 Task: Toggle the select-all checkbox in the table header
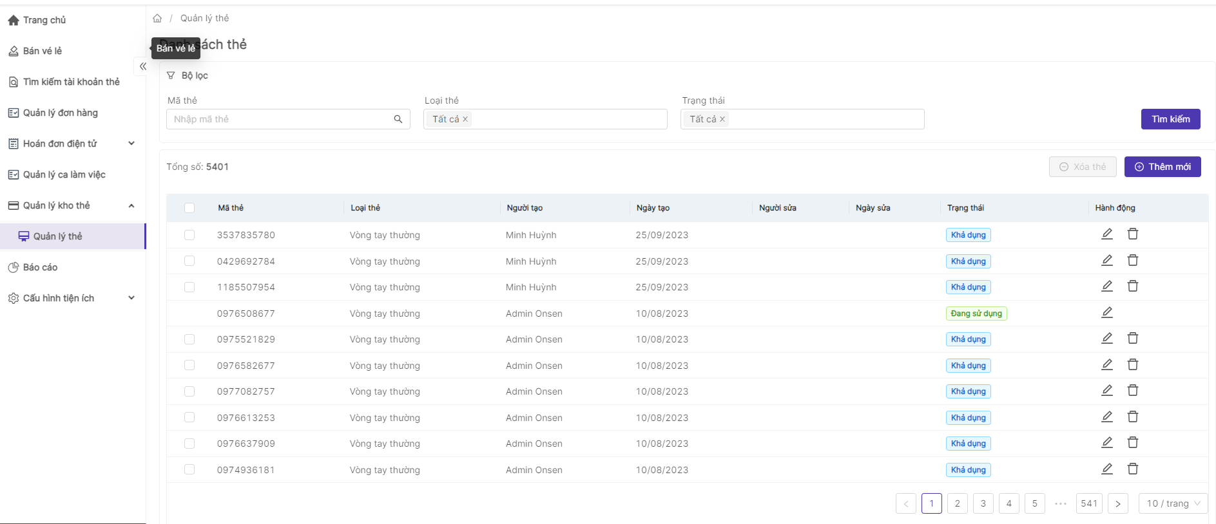(189, 208)
